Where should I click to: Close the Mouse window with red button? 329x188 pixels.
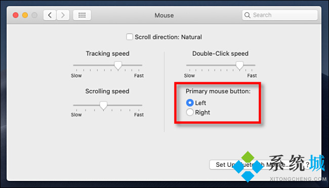point(16,15)
